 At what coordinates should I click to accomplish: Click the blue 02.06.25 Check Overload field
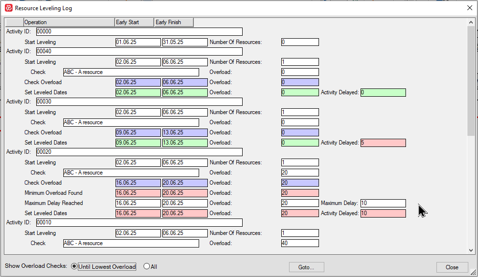pos(138,82)
